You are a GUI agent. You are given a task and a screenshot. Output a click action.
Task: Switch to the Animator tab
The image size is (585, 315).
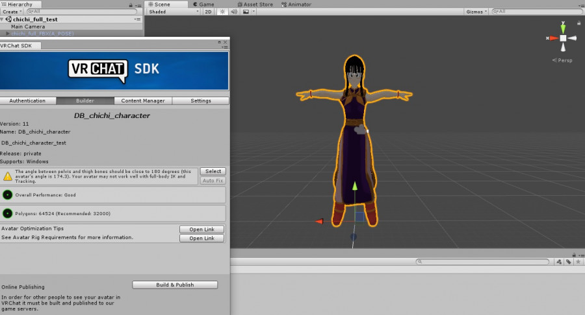click(x=296, y=4)
